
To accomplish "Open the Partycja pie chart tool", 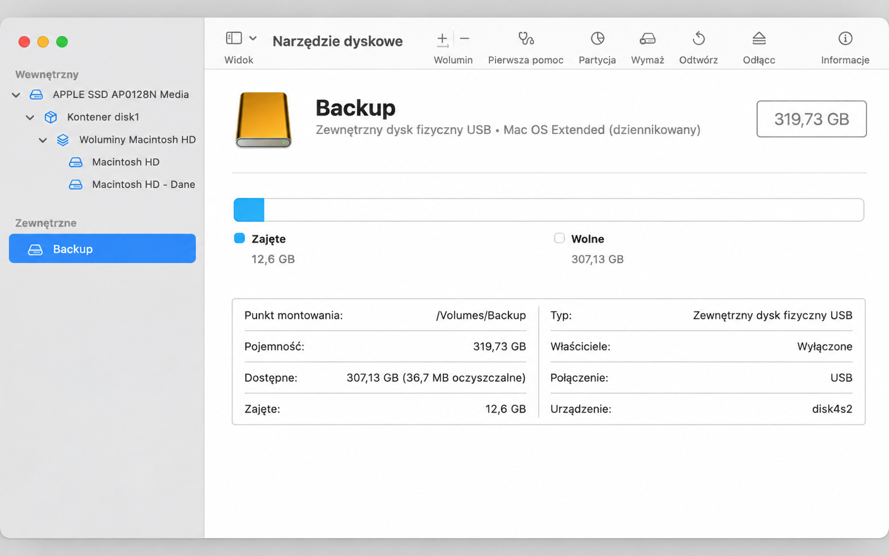I will coord(598,38).
